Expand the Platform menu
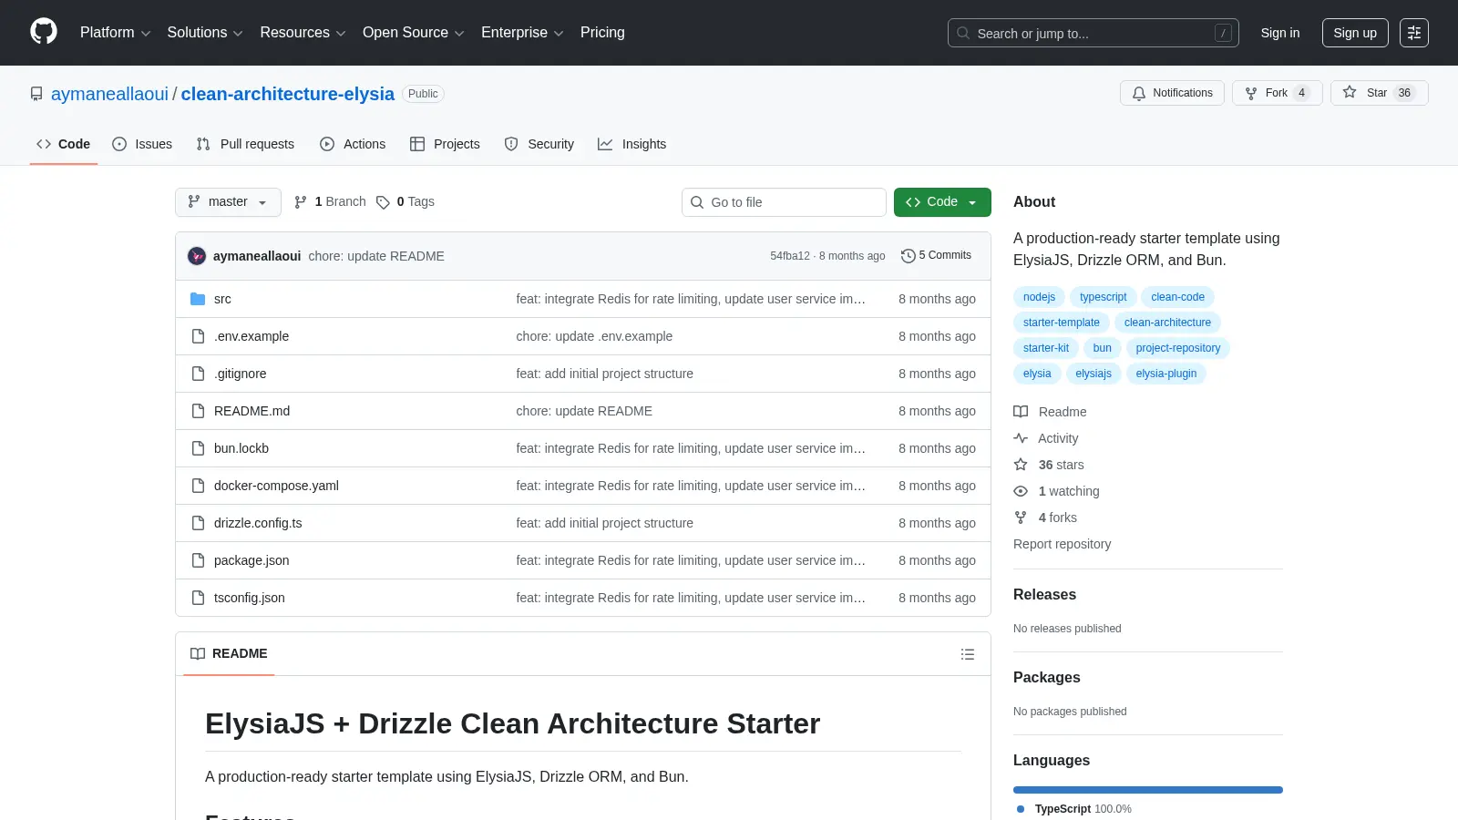The width and height of the screenshot is (1458, 820). pyautogui.click(x=115, y=33)
